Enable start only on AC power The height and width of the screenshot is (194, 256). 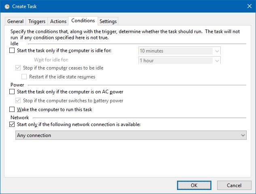click(x=12, y=92)
